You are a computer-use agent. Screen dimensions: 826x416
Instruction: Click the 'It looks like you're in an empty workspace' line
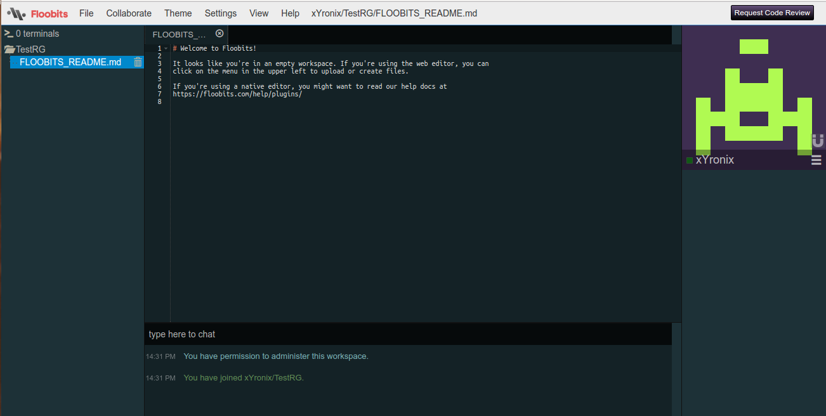[331, 63]
